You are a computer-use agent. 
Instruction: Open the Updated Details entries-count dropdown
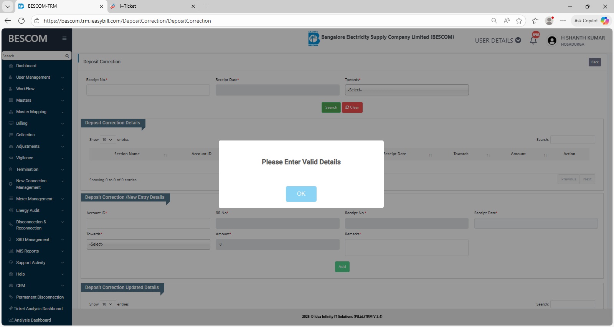point(108,304)
